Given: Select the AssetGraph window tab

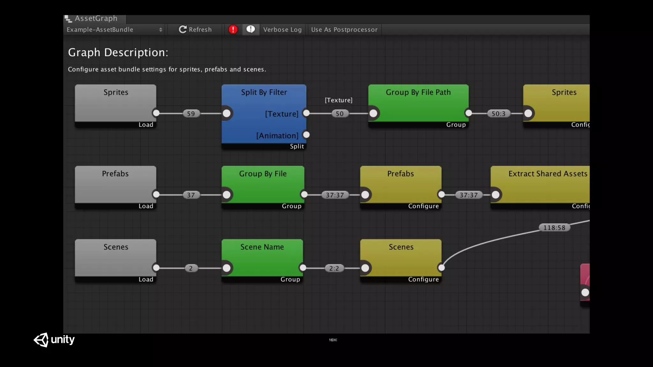Looking at the screenshot, I should tap(95, 19).
